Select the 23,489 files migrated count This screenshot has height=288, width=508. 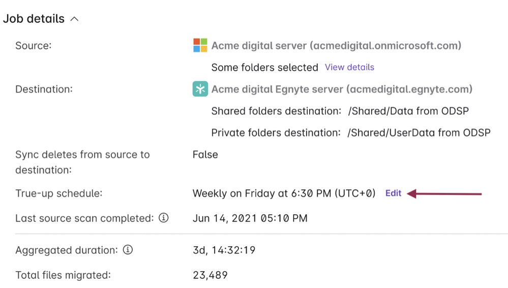pos(210,275)
